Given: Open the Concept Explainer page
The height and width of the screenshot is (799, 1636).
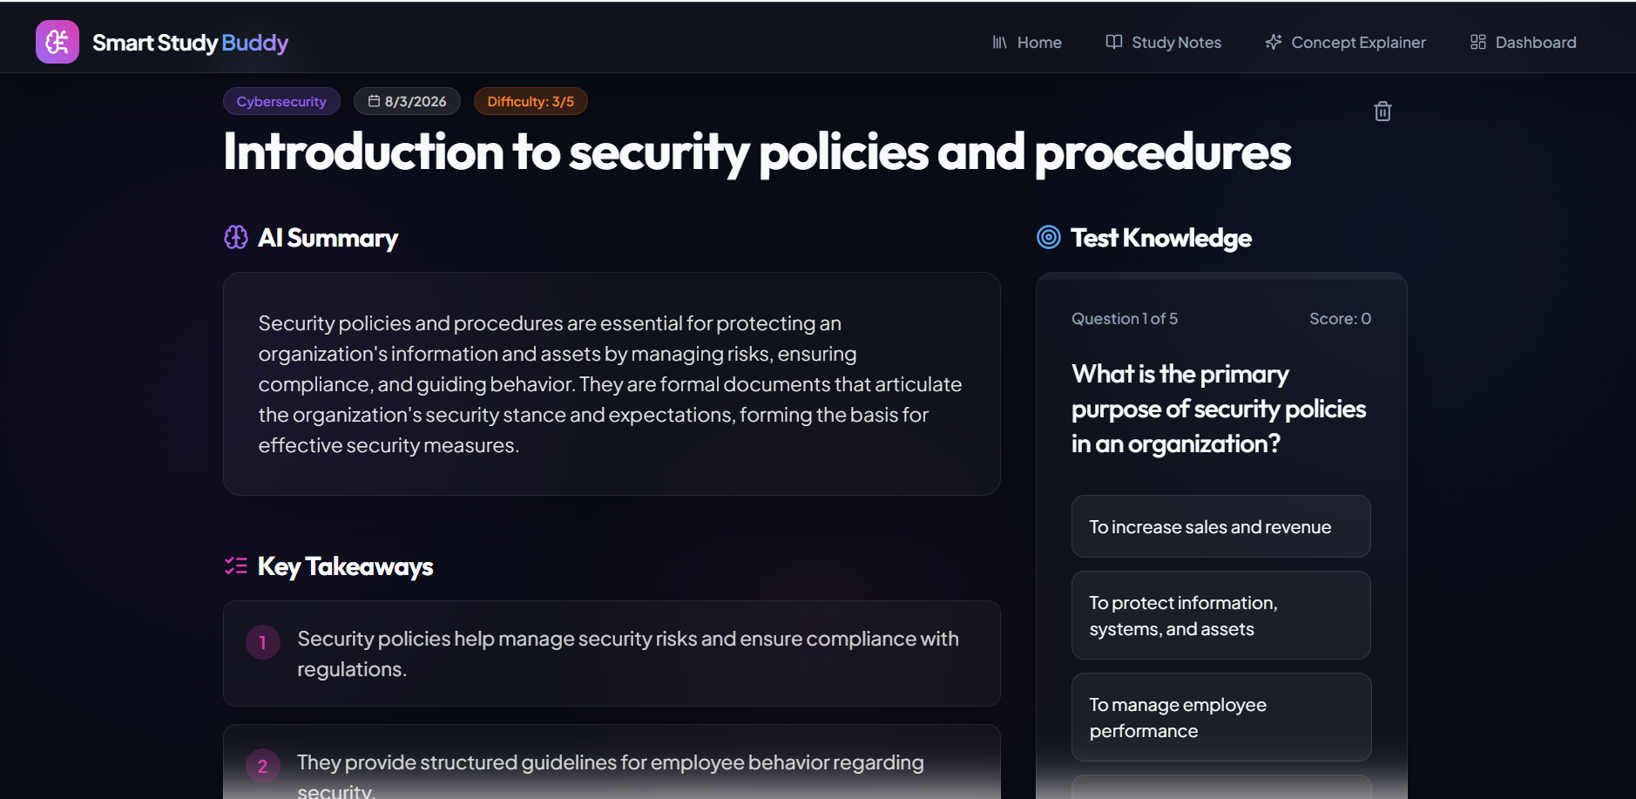Looking at the screenshot, I should (1346, 42).
